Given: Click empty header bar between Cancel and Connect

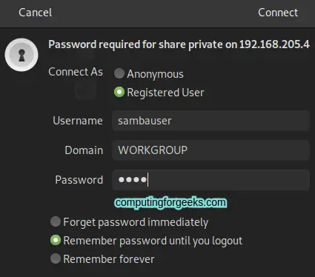Looking at the screenshot, I should tap(155, 13).
